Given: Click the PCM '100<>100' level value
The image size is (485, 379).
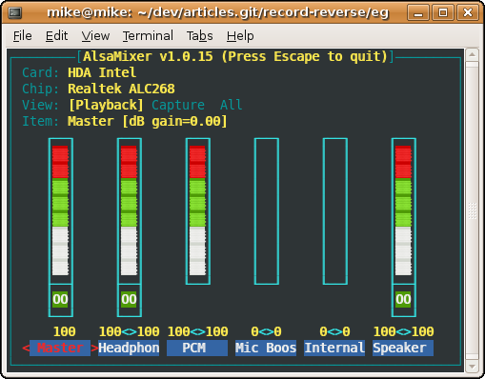Looking at the screenshot, I should click(x=198, y=331).
